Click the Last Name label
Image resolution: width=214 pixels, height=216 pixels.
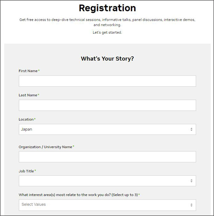coord(28,95)
